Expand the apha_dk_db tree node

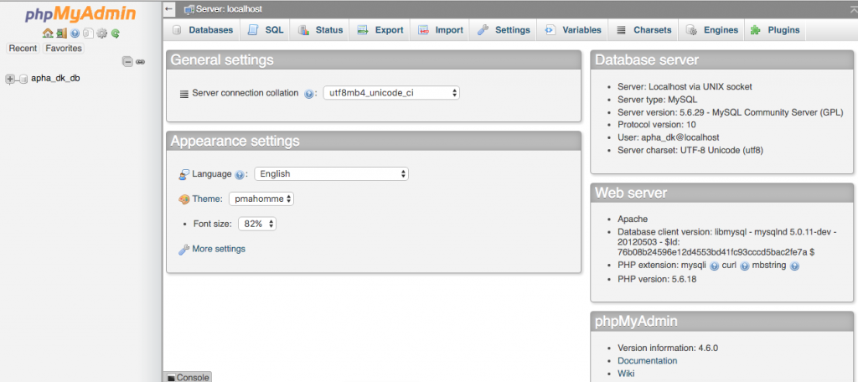[x=10, y=80]
